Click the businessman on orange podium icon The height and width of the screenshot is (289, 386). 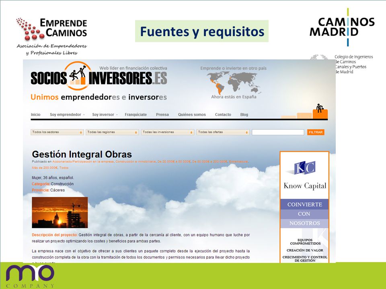click(320, 111)
